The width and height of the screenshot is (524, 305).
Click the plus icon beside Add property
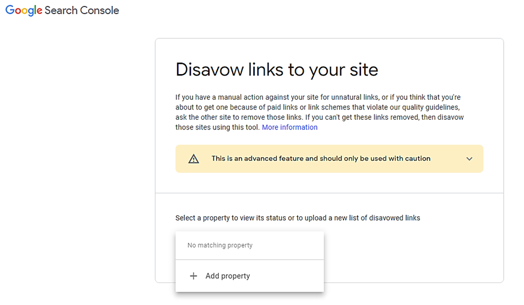193,276
